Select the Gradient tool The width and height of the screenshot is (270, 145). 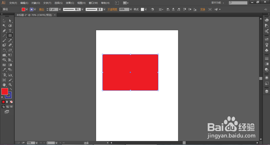coord(10,65)
